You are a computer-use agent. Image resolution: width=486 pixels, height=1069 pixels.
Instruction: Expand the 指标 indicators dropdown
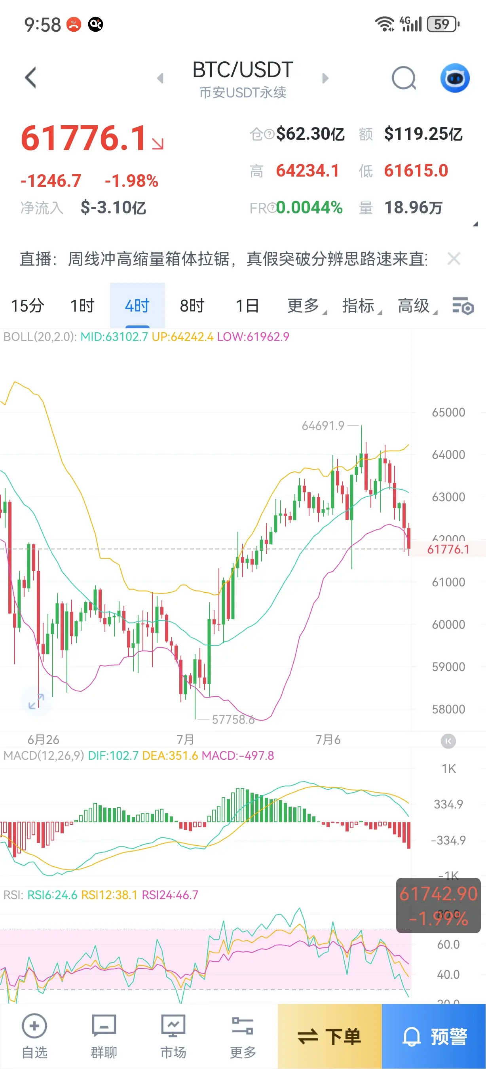click(x=362, y=306)
